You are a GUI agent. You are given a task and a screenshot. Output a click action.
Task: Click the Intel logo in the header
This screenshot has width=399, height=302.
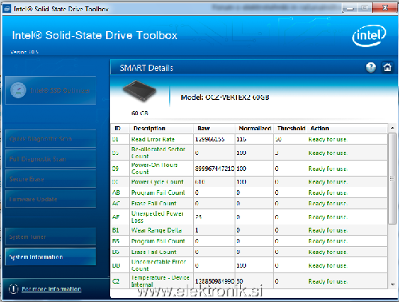click(369, 35)
